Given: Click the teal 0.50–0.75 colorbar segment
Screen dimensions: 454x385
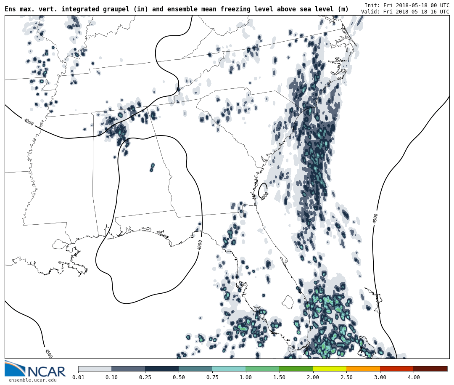Looking at the screenshot, I should pos(195,369).
